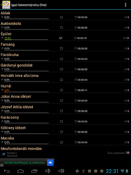Image resolution: width=131 pixels, height=175 pixels.
Task: Tap the volume down speaker icon
Action: (x=48, y=171)
